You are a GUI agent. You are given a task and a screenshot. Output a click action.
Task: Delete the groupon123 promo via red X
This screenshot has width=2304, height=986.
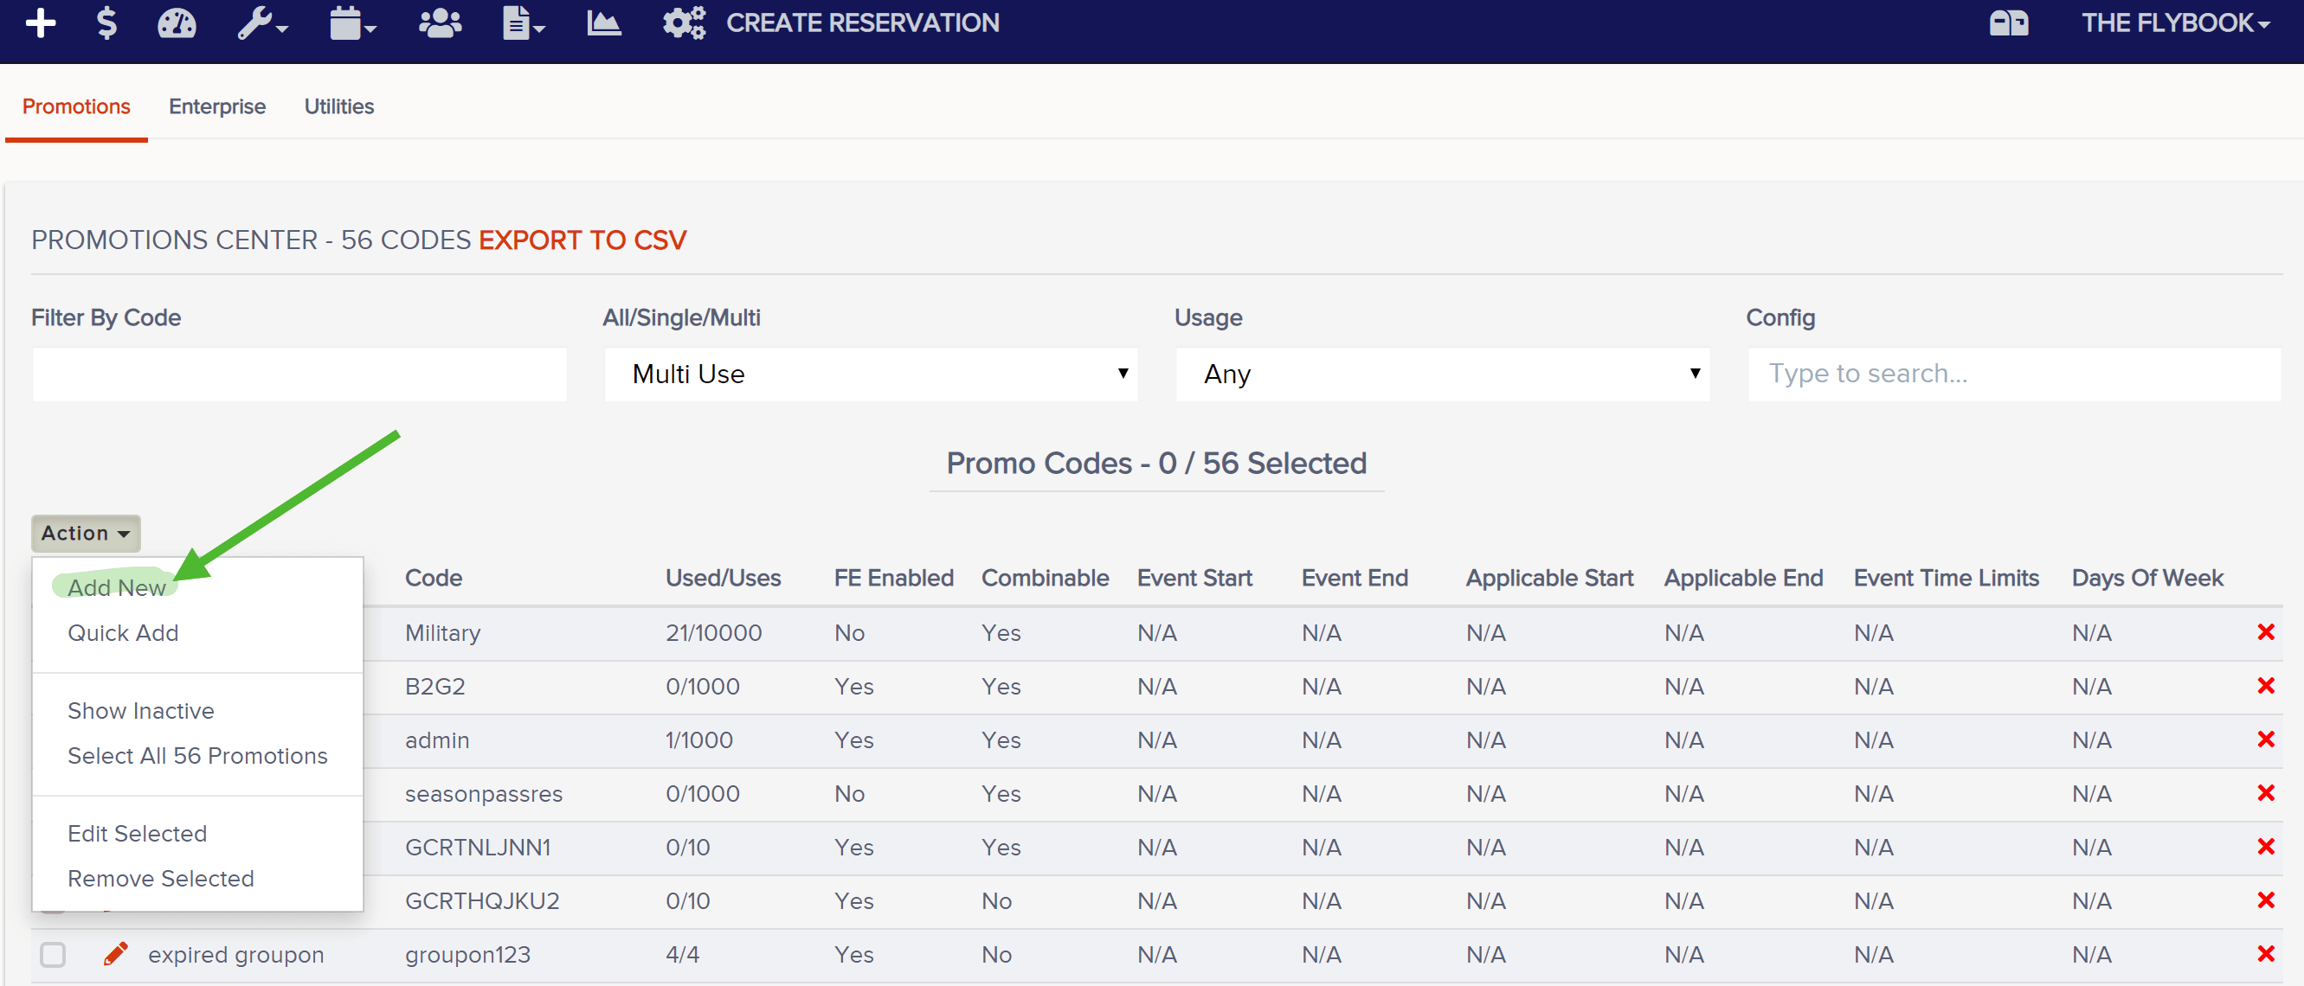pos(2266,954)
